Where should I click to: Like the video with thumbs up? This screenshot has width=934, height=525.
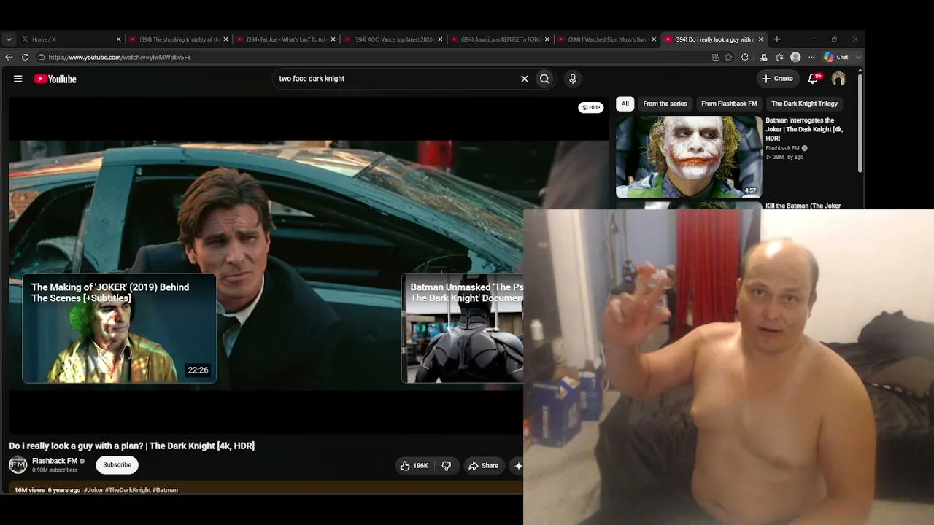(414, 466)
